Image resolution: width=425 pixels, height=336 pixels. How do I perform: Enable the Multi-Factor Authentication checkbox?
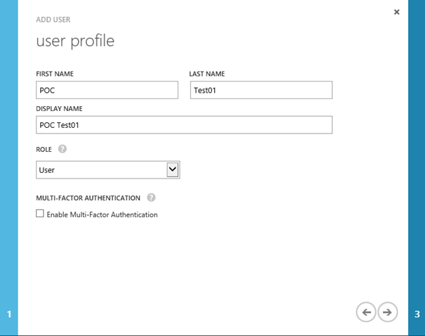point(40,214)
